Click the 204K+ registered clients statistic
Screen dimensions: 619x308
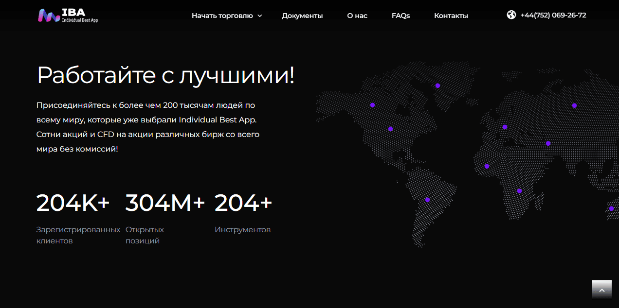point(73,203)
